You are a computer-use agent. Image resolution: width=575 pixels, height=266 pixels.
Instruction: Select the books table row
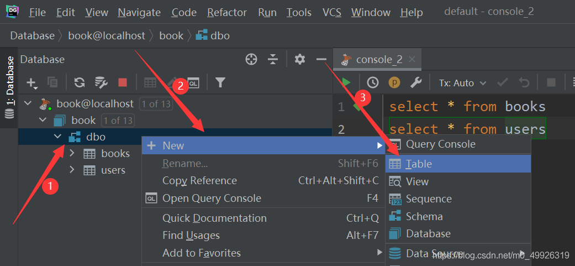coord(107,153)
